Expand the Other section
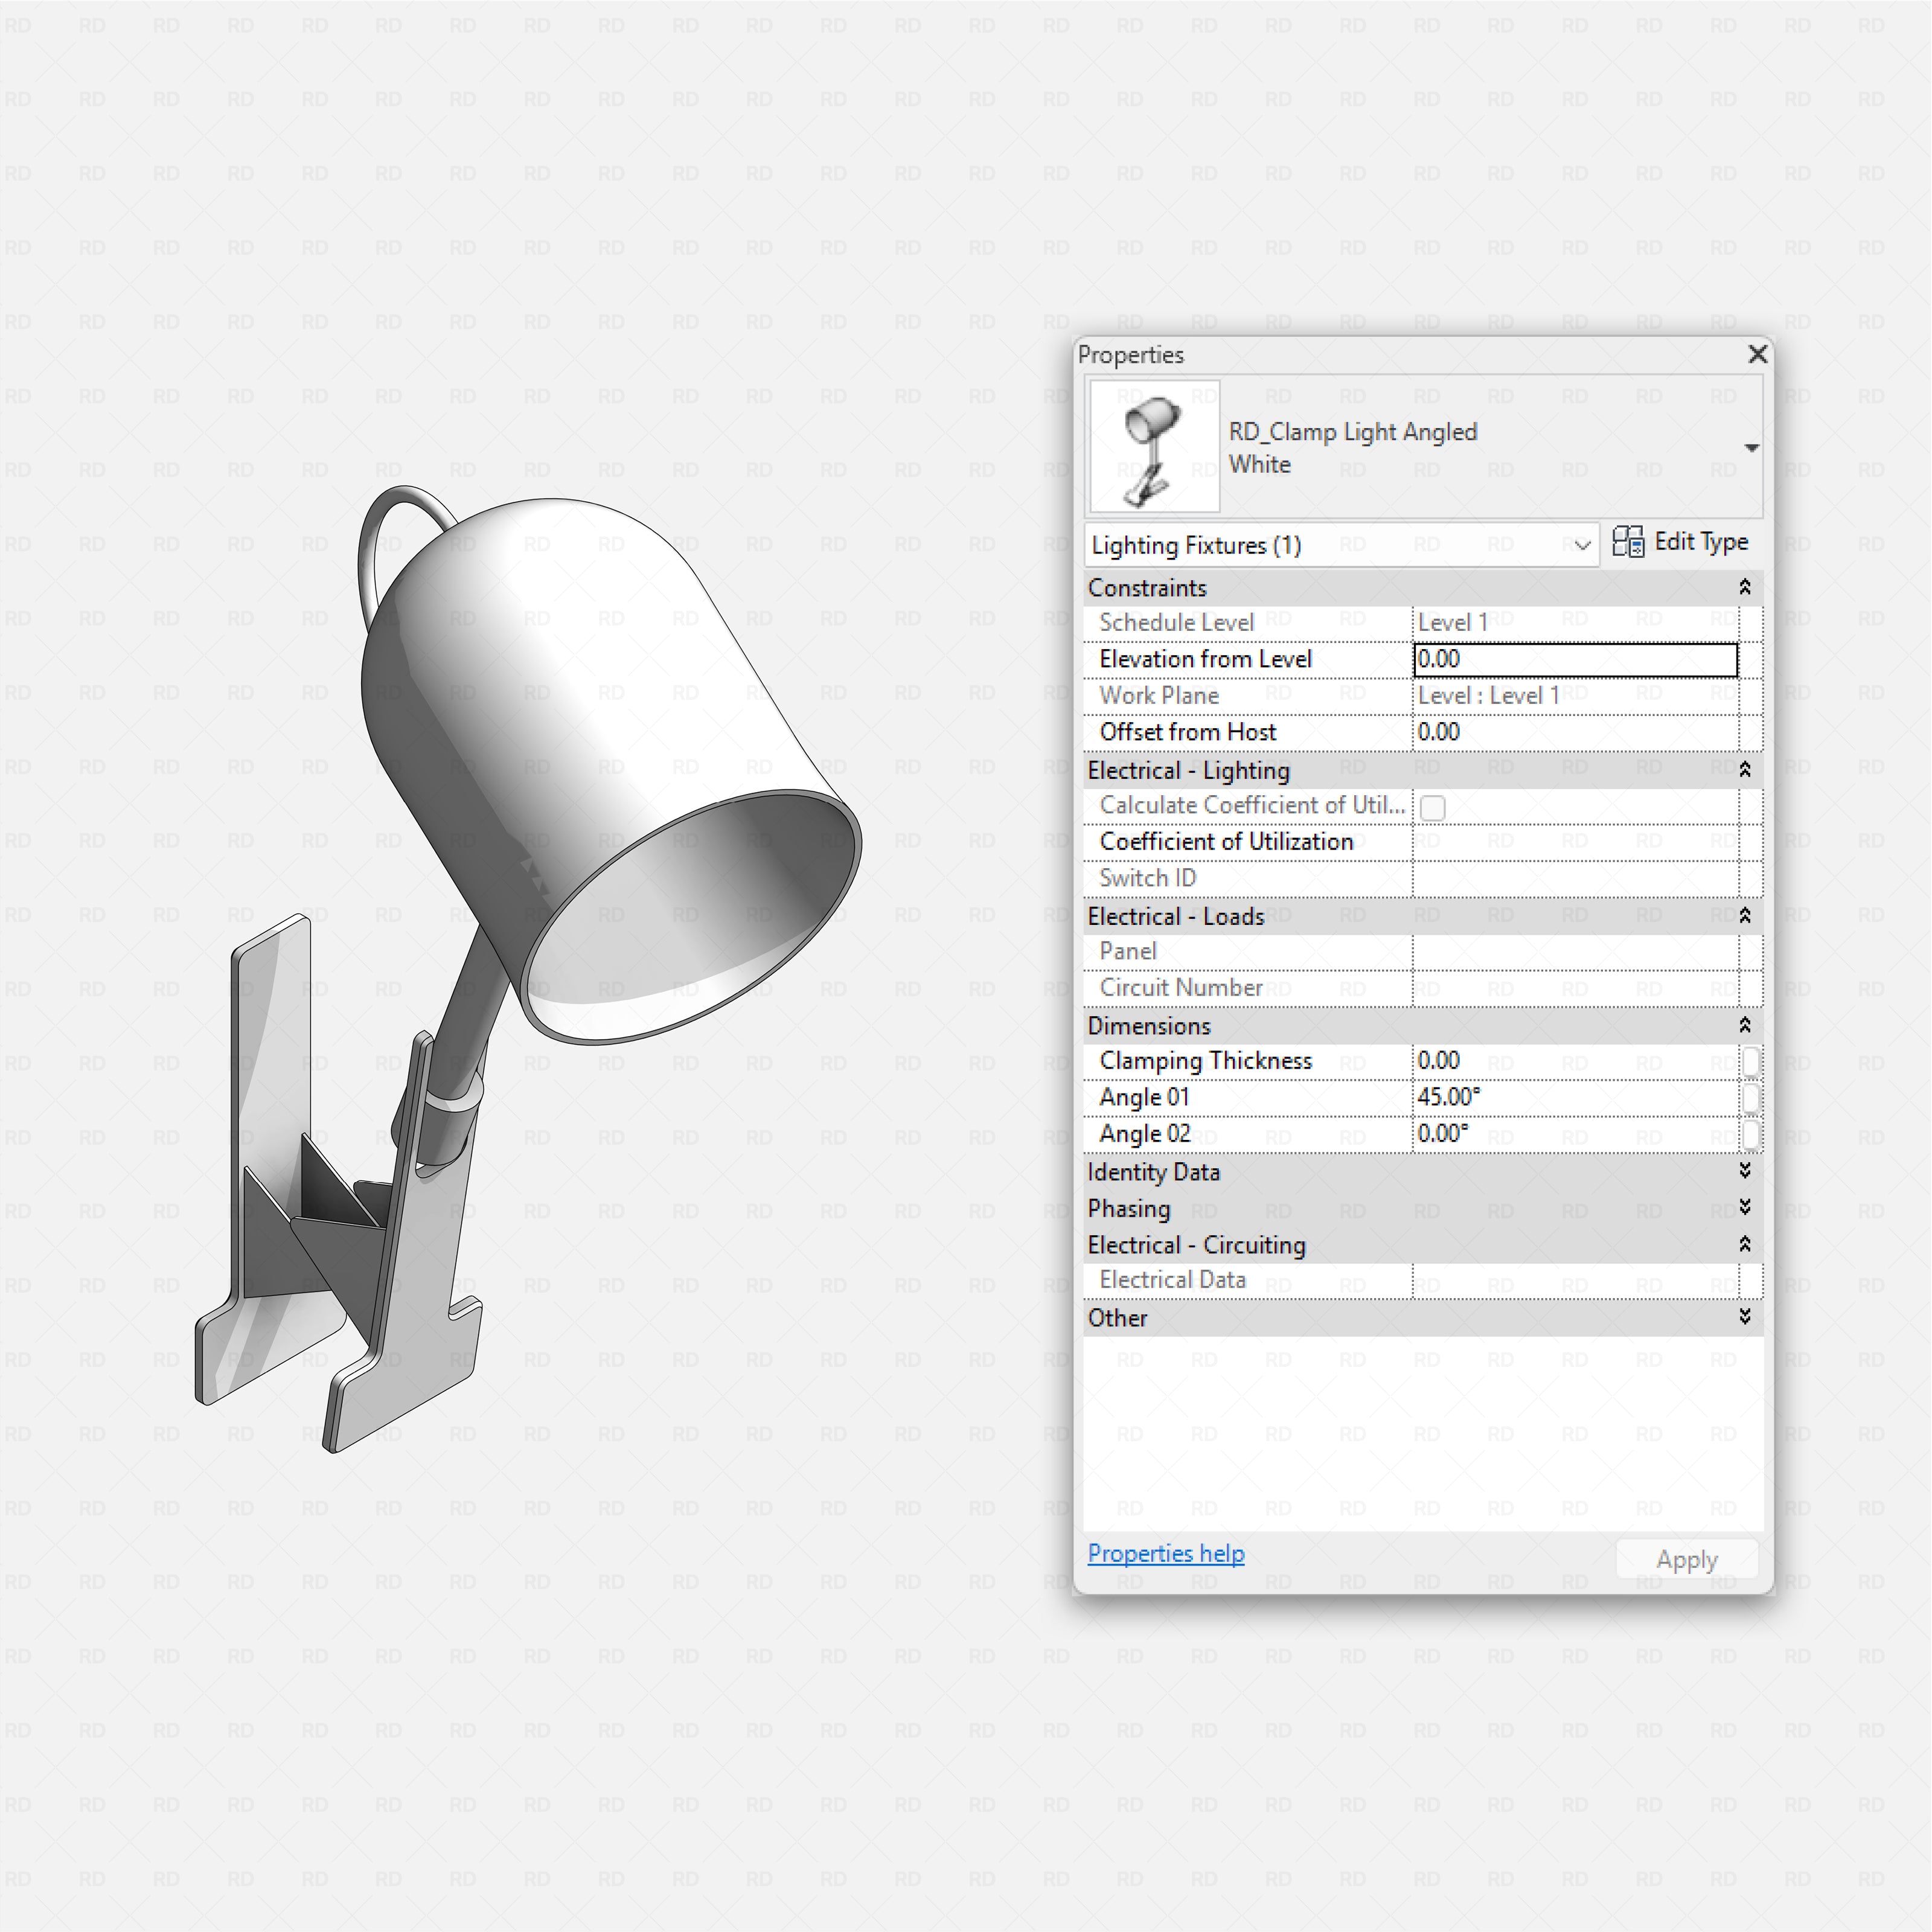 click(x=1744, y=1317)
